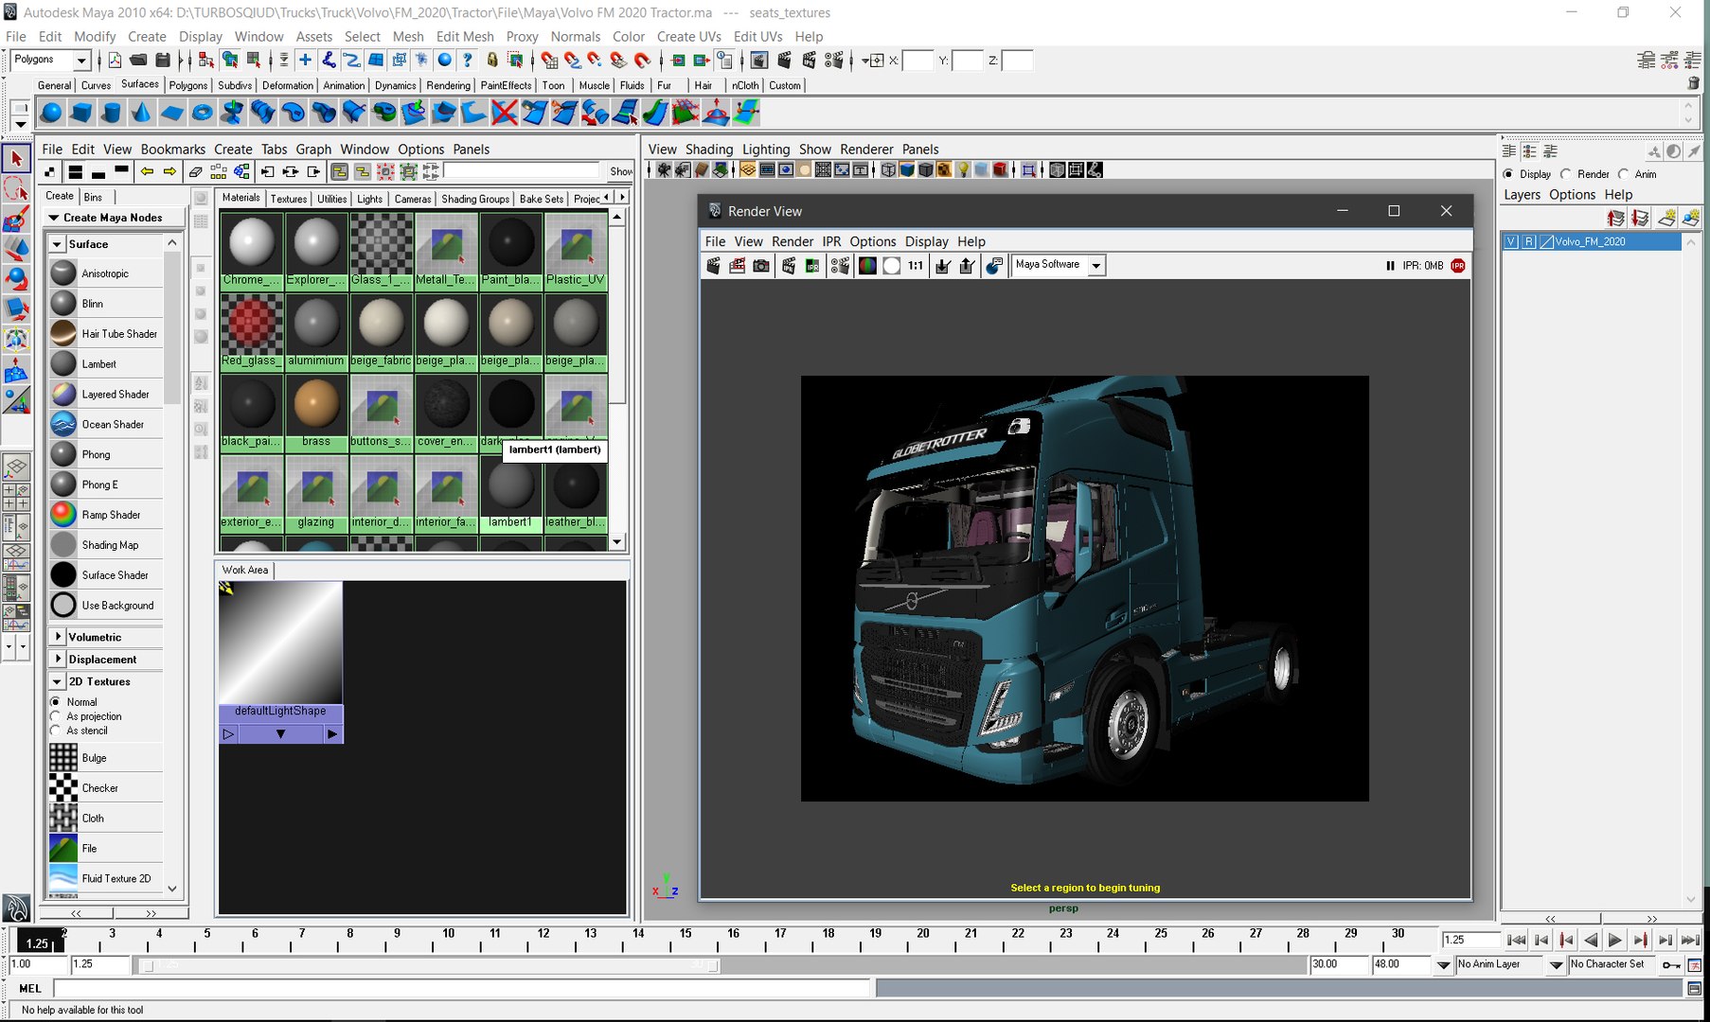Switch to the Textures tab in Hypershade
The image size is (1710, 1022).
289,199
